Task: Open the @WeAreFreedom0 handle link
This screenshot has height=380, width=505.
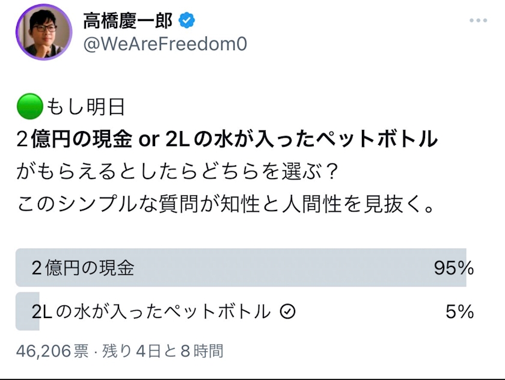Action: (165, 44)
